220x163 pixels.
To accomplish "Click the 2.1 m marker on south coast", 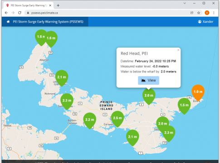I will click(x=132, y=137).
